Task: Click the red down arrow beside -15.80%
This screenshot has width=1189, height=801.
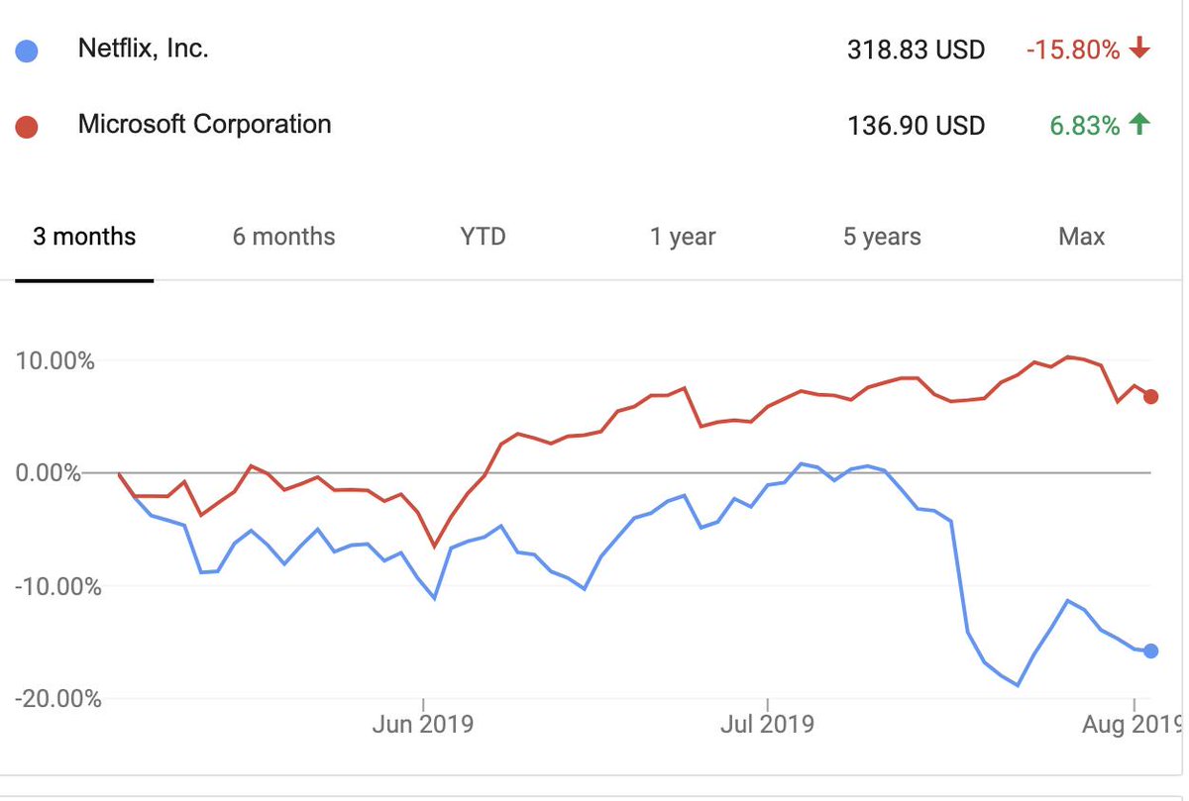Action: pos(1139,49)
